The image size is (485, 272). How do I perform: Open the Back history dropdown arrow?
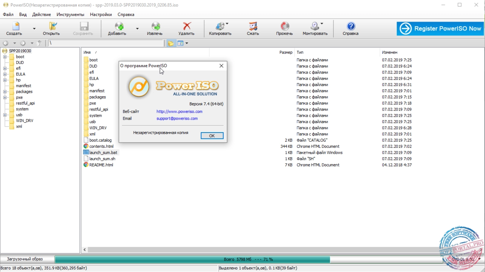pos(14,43)
